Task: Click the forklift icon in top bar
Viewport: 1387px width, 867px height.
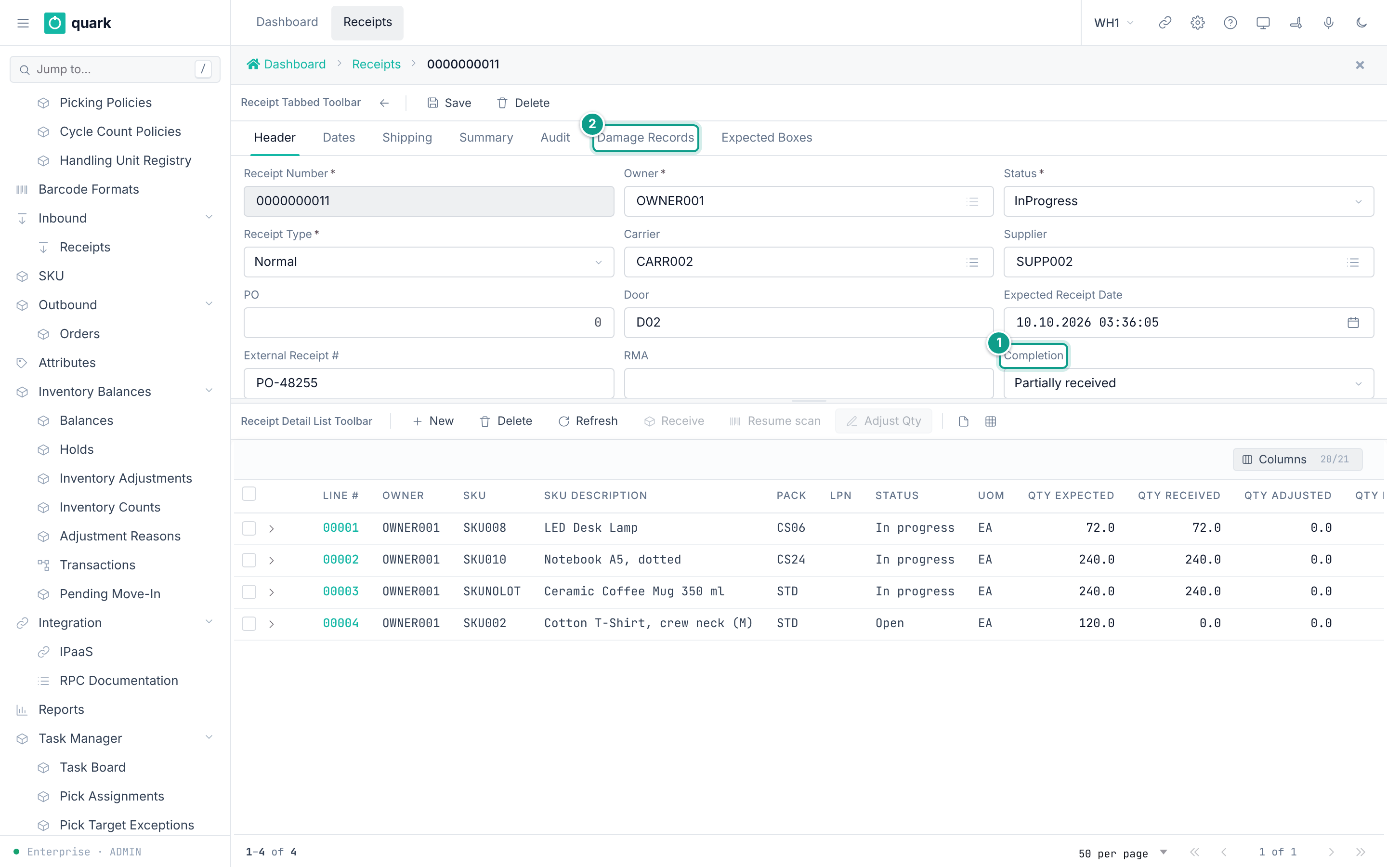Action: pos(1295,23)
